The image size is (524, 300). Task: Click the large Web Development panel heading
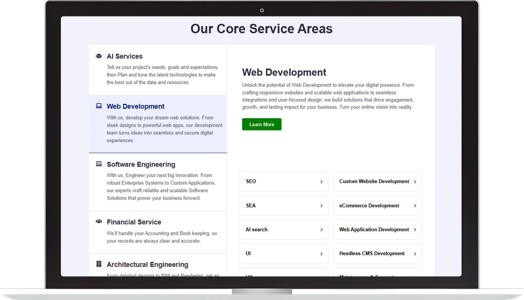[x=284, y=72]
